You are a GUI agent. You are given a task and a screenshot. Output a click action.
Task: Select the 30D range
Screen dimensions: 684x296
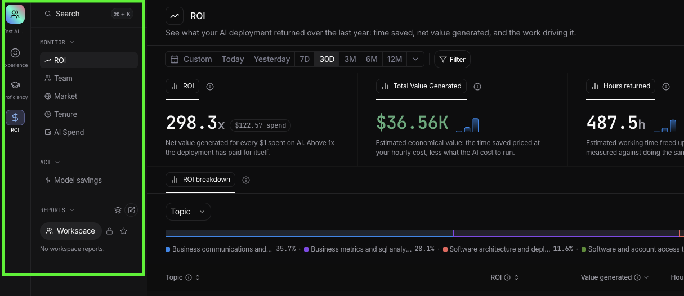pos(327,59)
